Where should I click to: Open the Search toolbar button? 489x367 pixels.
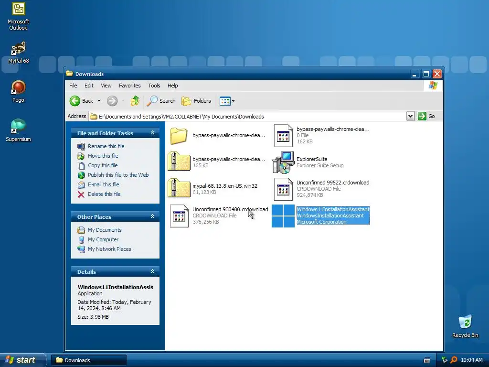[x=161, y=101]
